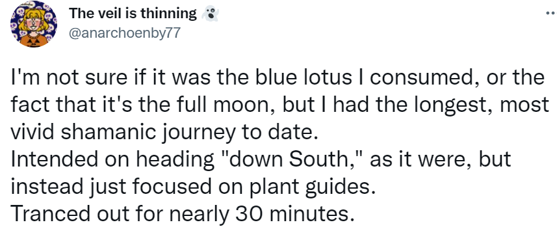Click the line starting "instead just focused"
Image resolution: width=557 pixels, height=242 pixels.
click(194, 187)
